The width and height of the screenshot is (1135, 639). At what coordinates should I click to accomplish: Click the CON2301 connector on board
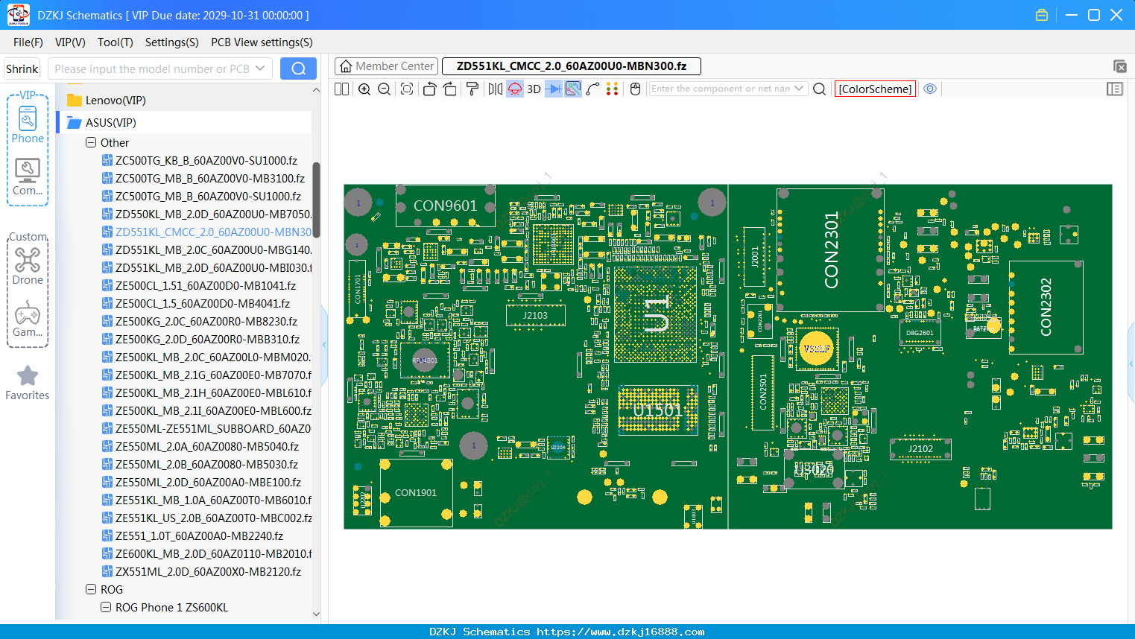point(831,249)
